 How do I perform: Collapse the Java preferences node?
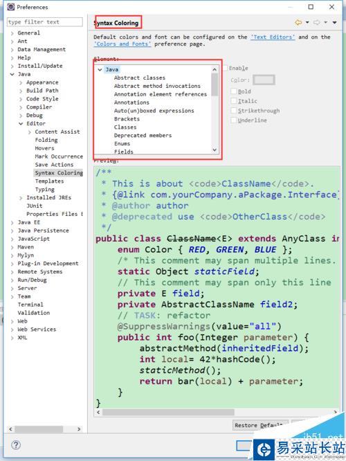coord(12,74)
